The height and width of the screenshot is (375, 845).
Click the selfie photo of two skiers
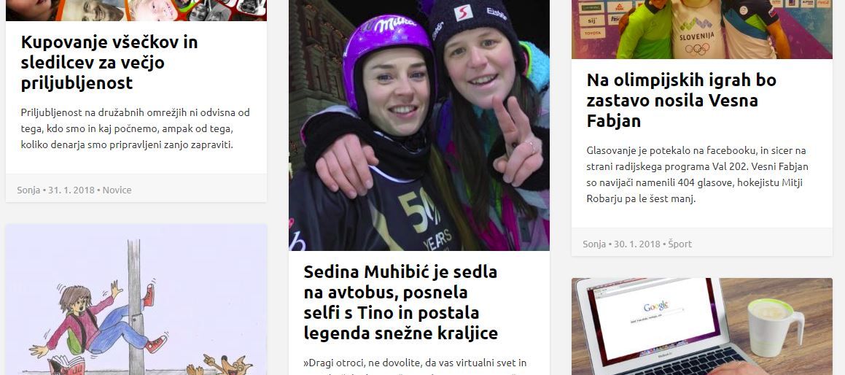click(419, 125)
